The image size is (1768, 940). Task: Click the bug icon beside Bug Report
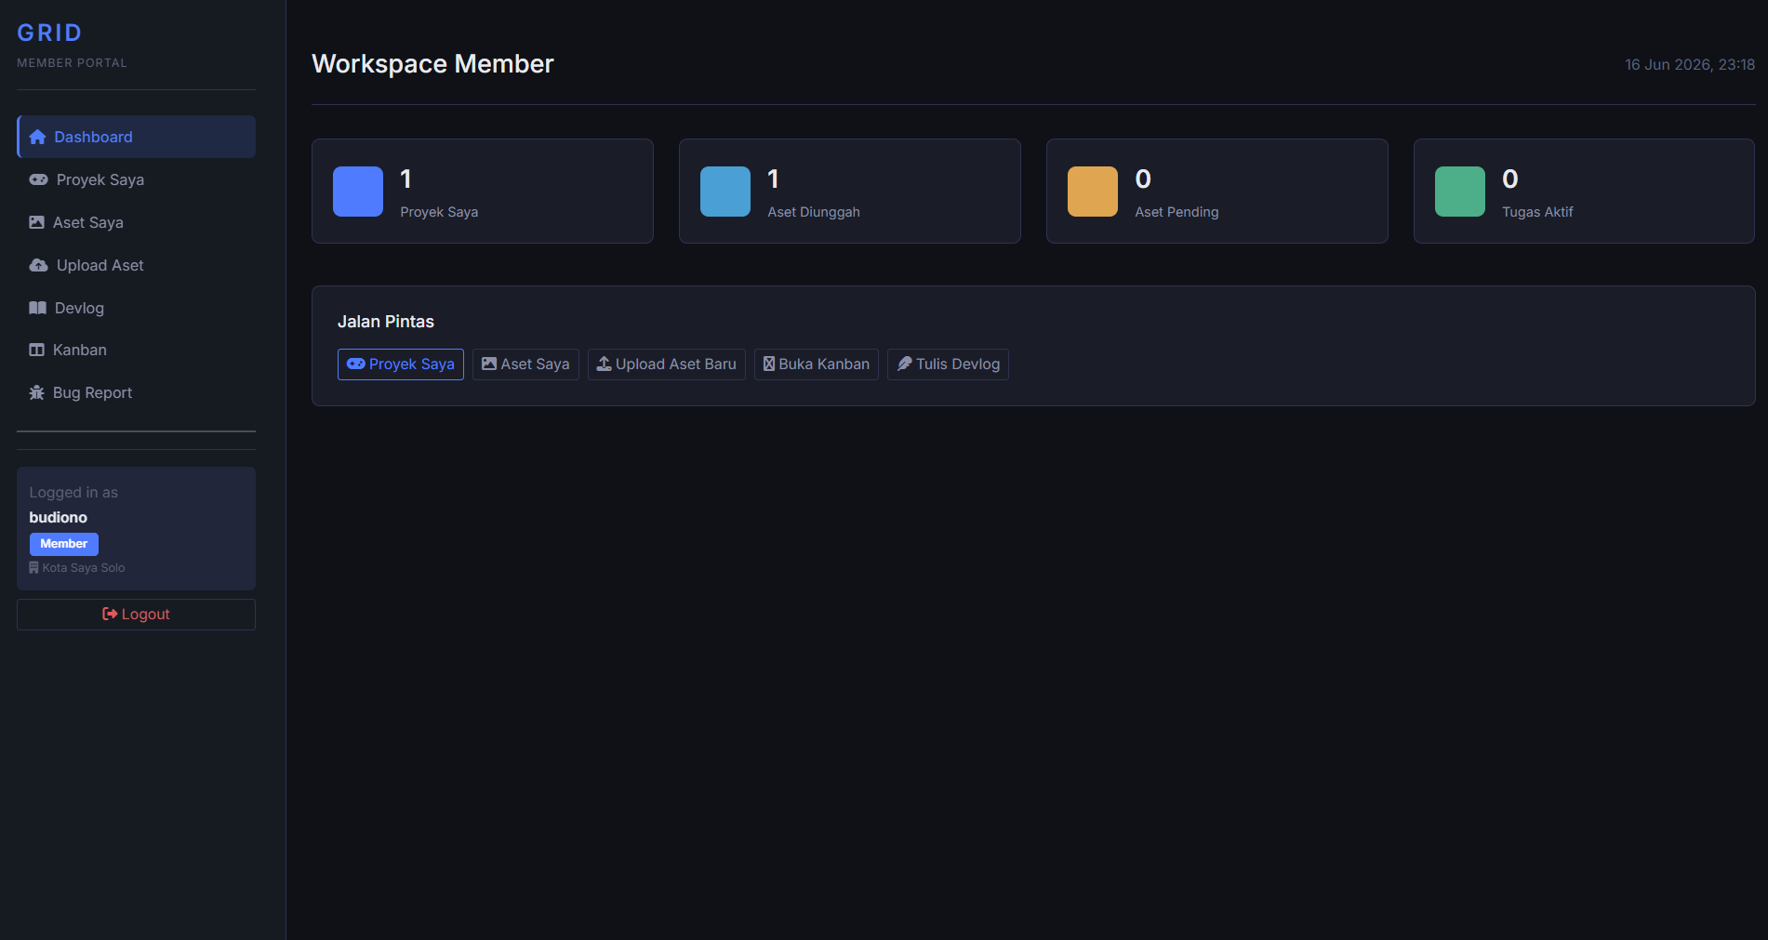coord(36,393)
